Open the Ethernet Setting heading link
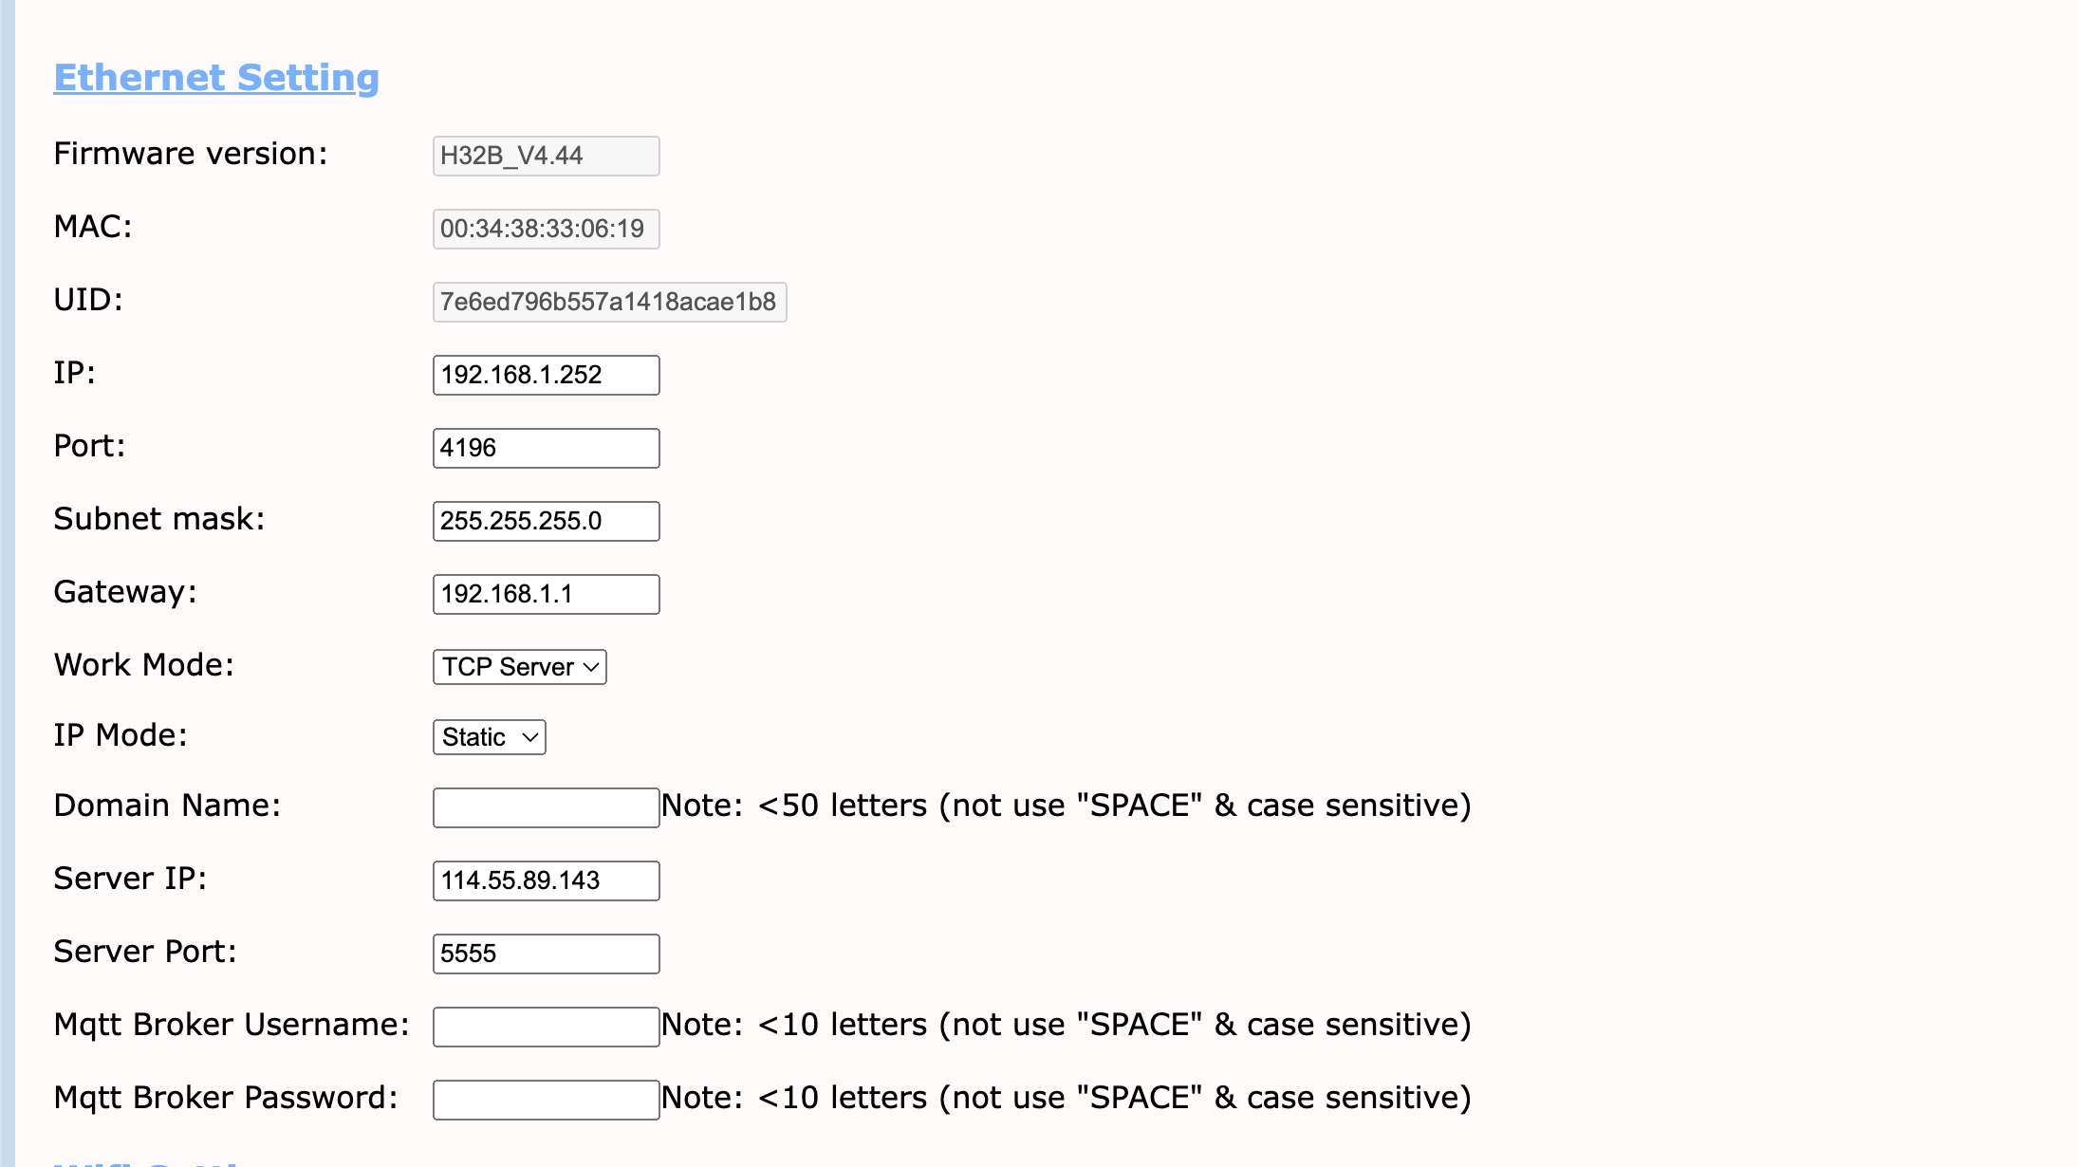 pyautogui.click(x=216, y=78)
